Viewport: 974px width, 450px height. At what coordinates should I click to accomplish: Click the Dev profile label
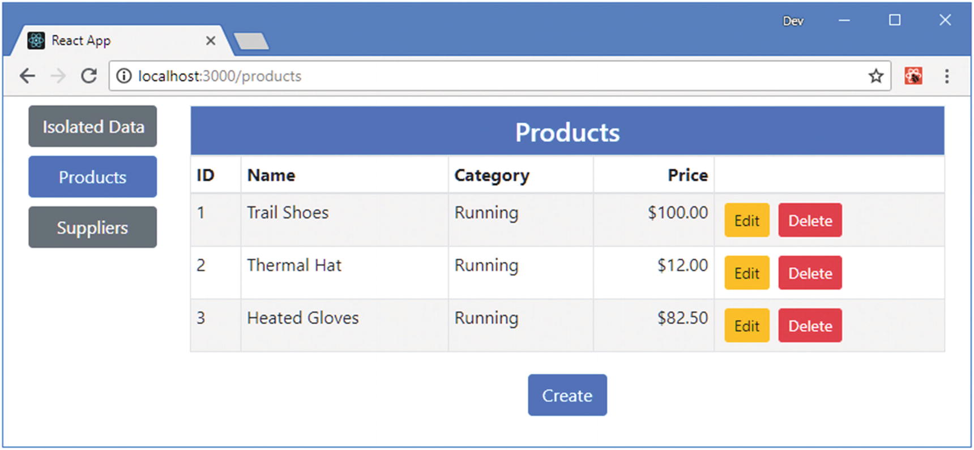(793, 21)
